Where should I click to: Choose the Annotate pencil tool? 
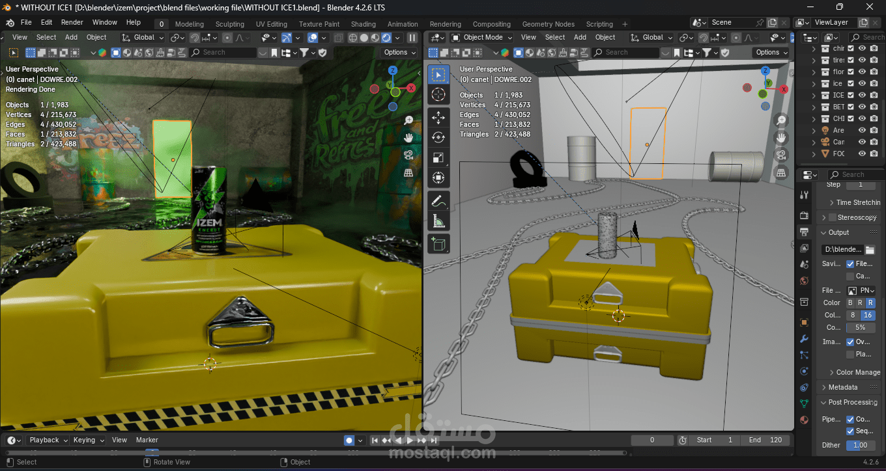point(438,200)
